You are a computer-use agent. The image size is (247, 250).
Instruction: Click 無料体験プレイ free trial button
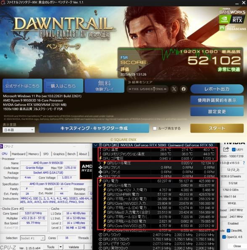coord(104,86)
